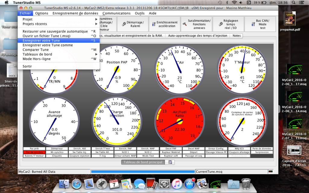This screenshot has width=309, height=193.
Task: Open the Mail app in the Dock
Action: click(x=89, y=184)
